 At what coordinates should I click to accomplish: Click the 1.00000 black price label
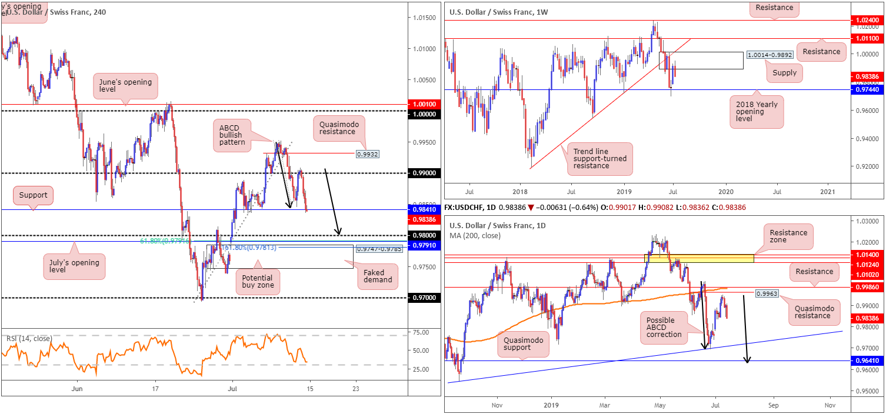(x=425, y=113)
